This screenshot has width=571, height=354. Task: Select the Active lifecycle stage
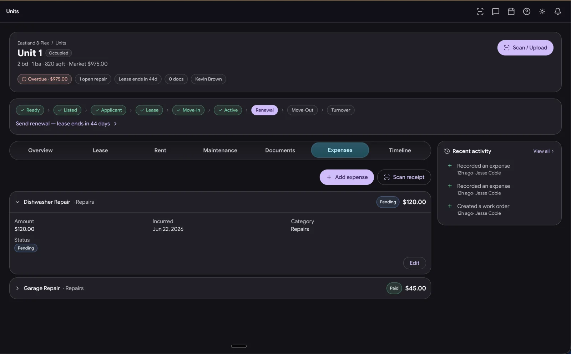coord(228,110)
